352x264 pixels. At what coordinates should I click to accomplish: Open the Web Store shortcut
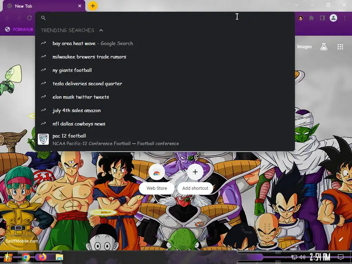pyautogui.click(x=157, y=179)
